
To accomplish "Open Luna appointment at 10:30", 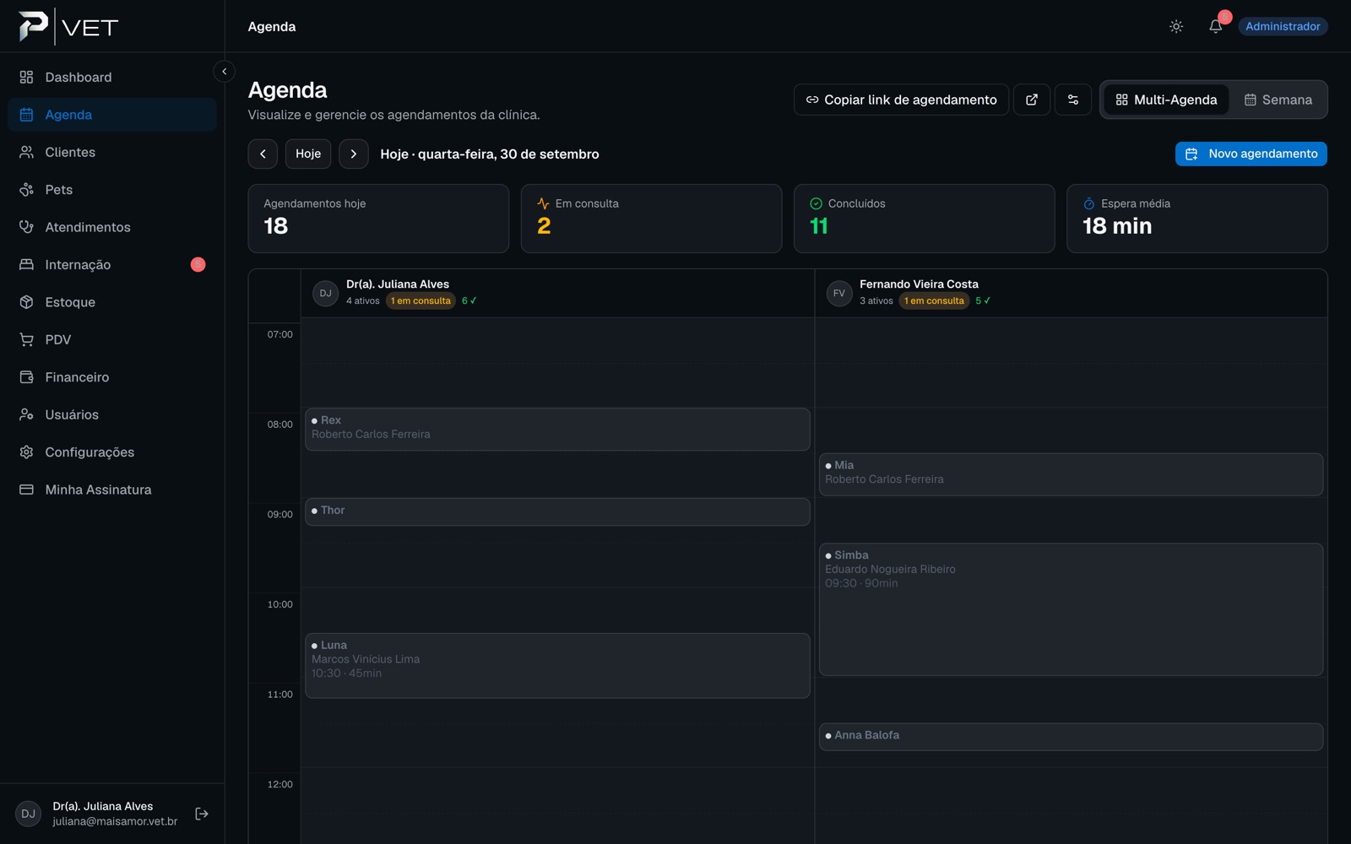I will [x=557, y=665].
